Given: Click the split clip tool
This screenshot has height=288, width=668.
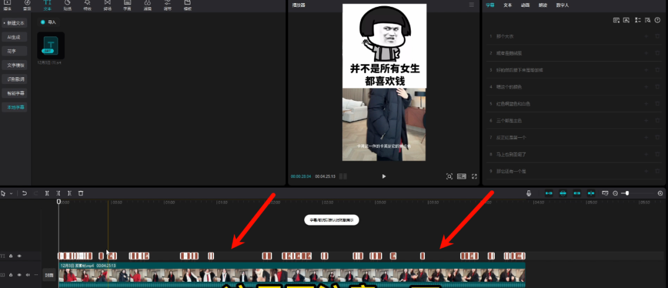Looking at the screenshot, I should tap(47, 193).
